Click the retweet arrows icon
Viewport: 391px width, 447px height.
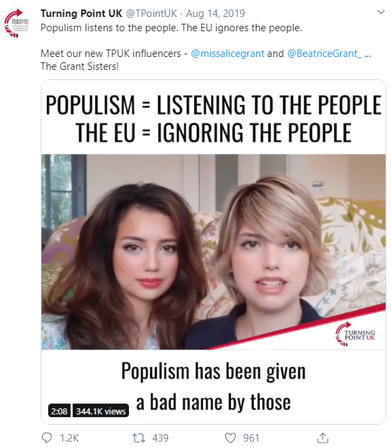point(139,438)
